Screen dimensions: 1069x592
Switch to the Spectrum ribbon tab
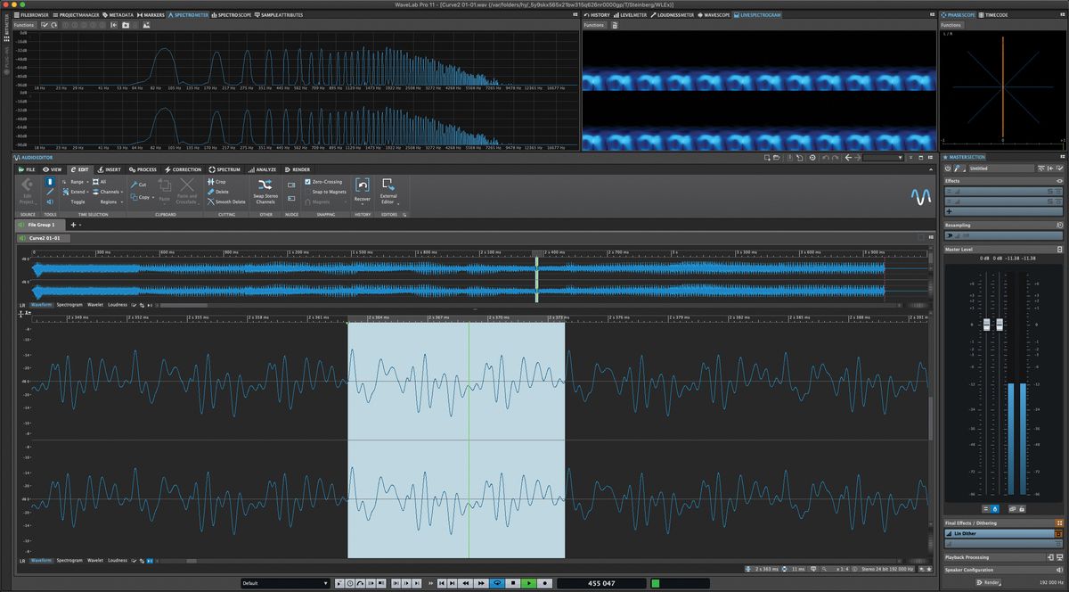[x=224, y=169]
